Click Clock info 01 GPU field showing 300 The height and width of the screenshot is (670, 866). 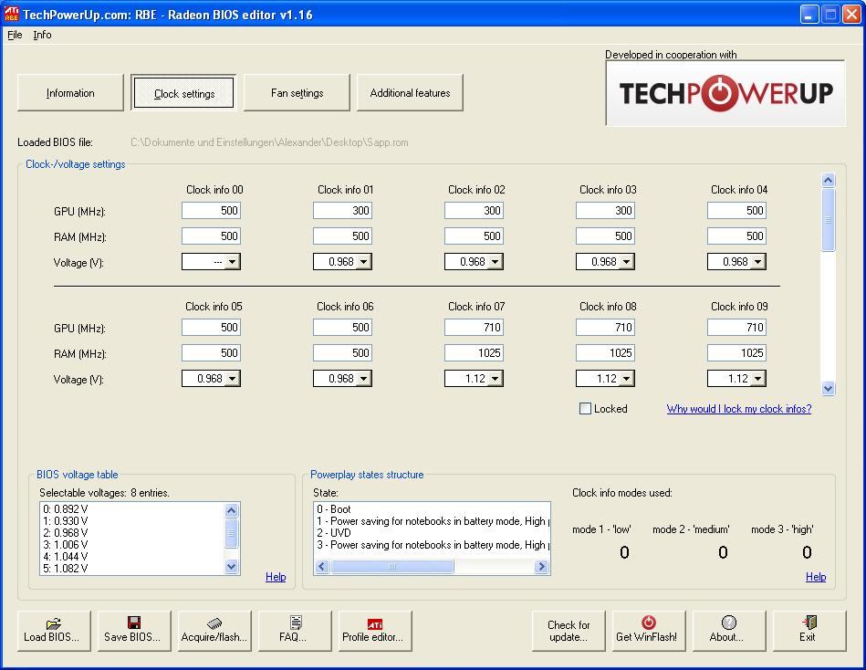point(342,211)
